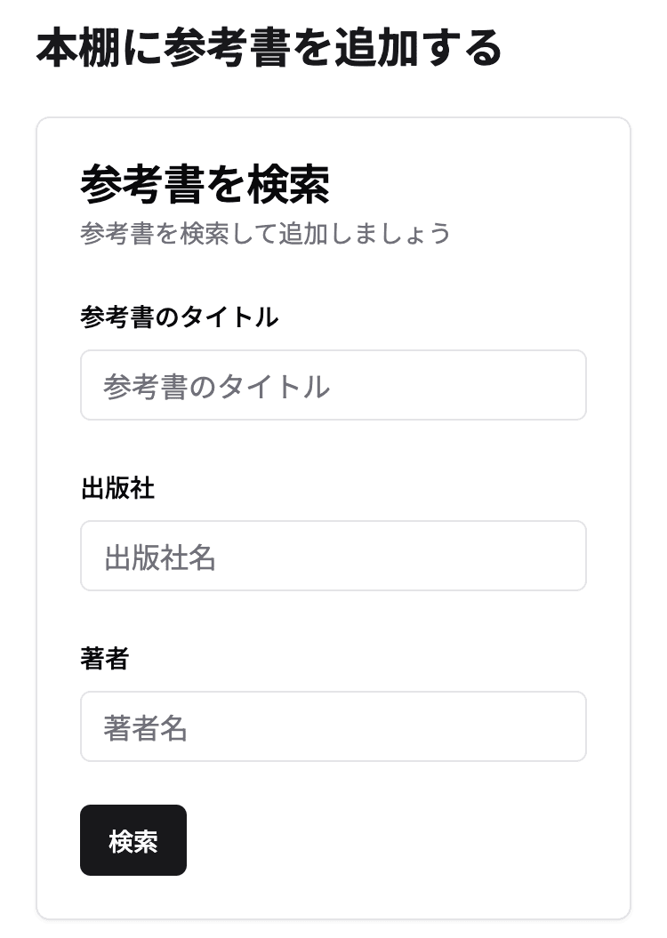Click the 参考書を検索 card title
This screenshot has width=667, height=938.
[x=205, y=185]
